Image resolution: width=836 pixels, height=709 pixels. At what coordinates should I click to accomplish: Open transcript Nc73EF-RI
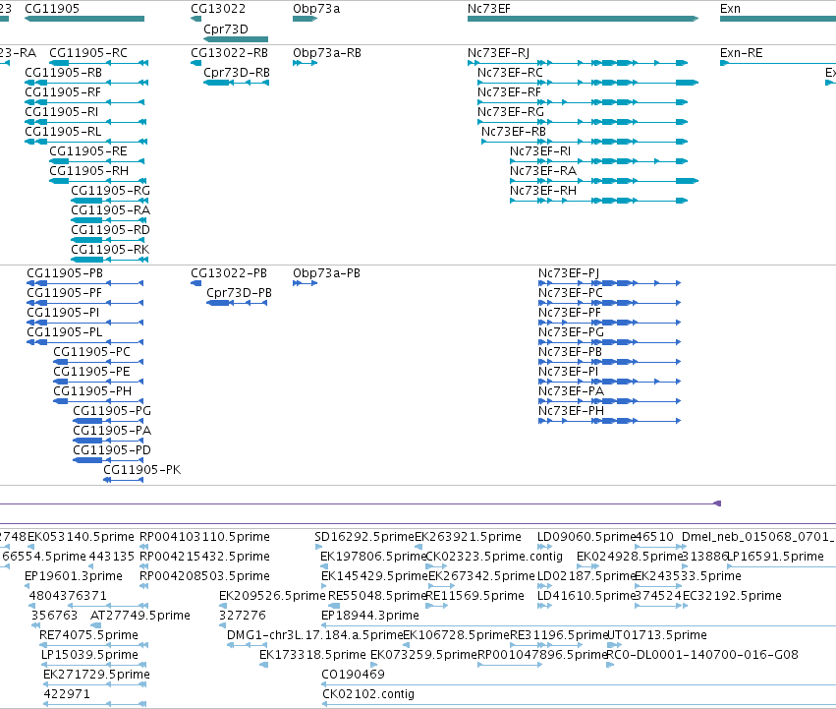click(x=539, y=151)
